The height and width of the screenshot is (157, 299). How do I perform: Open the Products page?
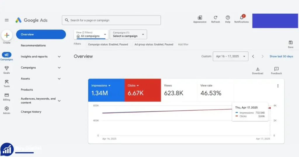tap(27, 90)
